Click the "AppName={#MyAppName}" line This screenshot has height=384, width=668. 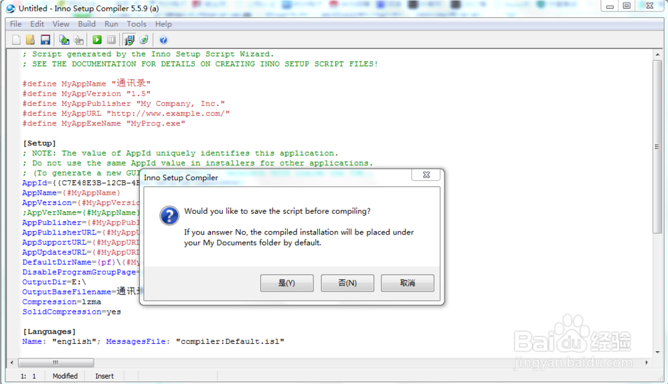72,193
